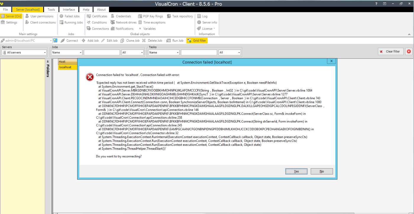Open the Tools tab
The height and width of the screenshot is (214, 414).
click(51, 9)
